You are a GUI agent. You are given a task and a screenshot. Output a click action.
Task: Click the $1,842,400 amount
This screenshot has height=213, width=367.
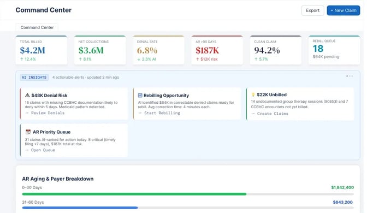click(342, 187)
